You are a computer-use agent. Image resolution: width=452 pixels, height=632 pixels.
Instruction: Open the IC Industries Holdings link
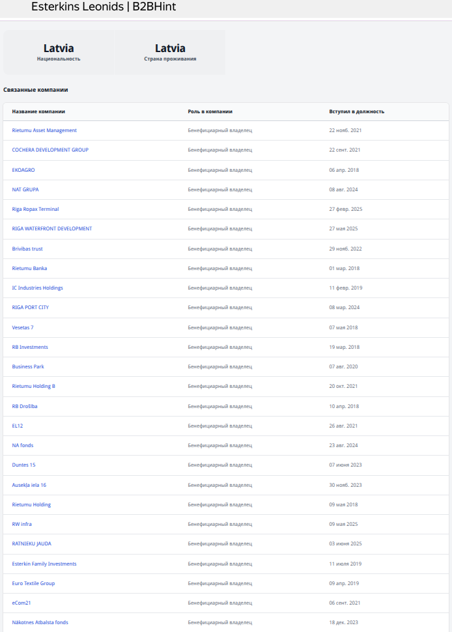37,288
